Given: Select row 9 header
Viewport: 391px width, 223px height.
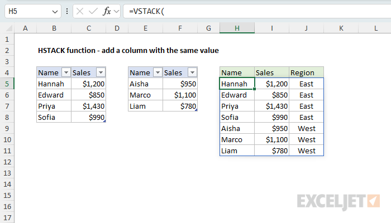Looking at the screenshot, I should [x=7, y=128].
